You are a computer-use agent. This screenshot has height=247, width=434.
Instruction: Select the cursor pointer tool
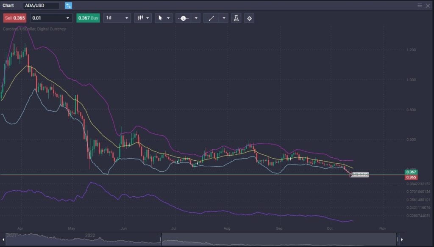pos(160,18)
